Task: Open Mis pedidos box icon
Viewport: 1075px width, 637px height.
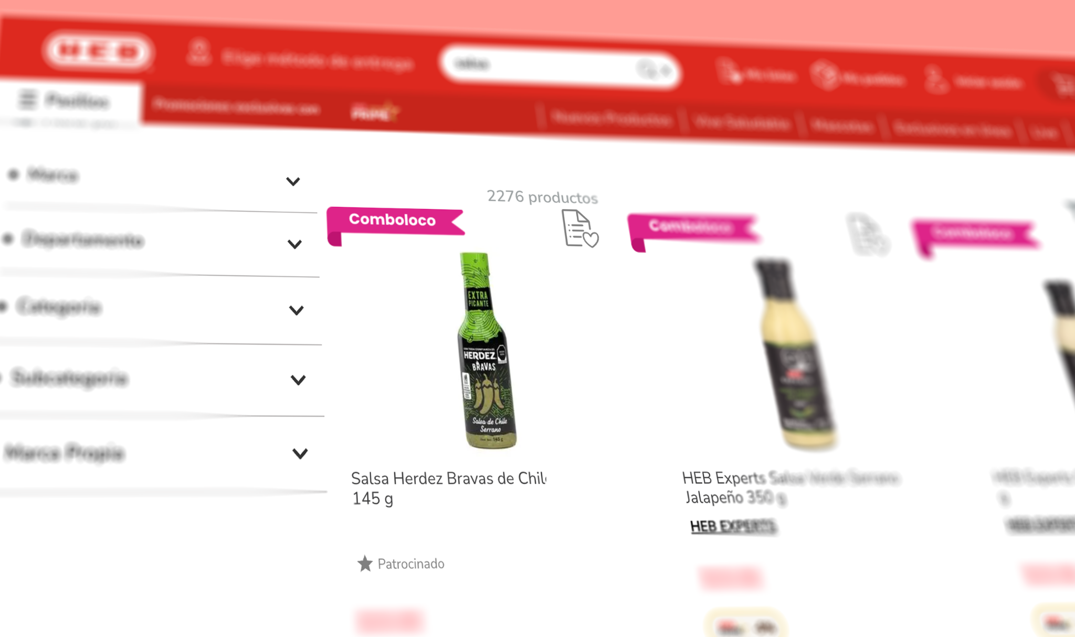Action: click(824, 75)
